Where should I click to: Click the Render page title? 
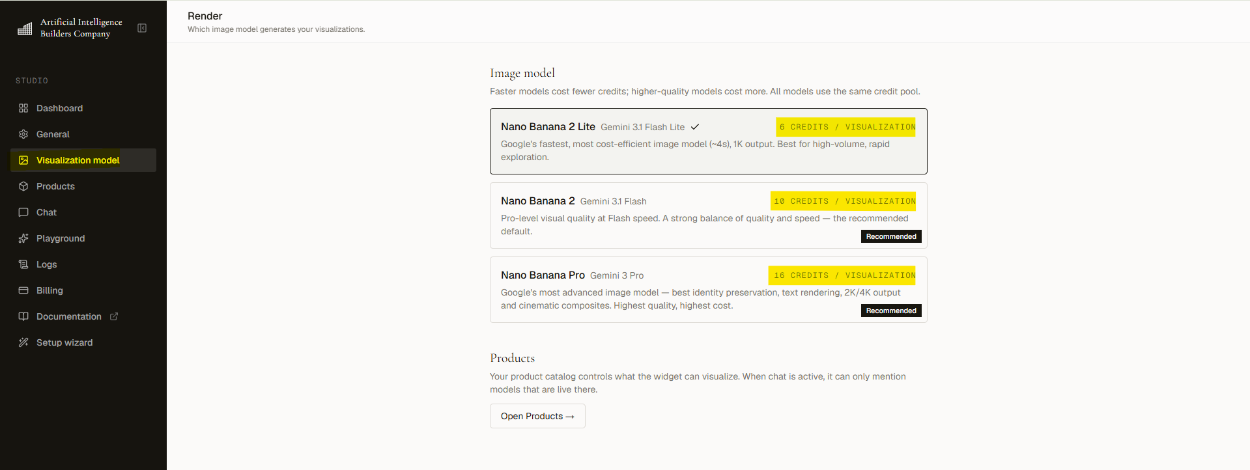[205, 16]
